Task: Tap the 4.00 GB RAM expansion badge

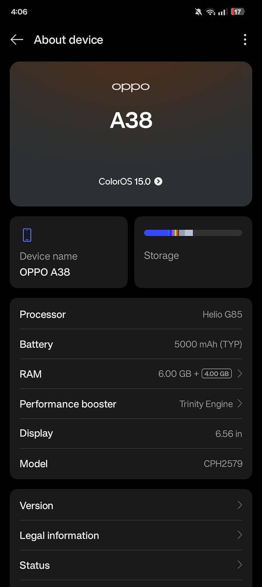Action: pyautogui.click(x=217, y=374)
